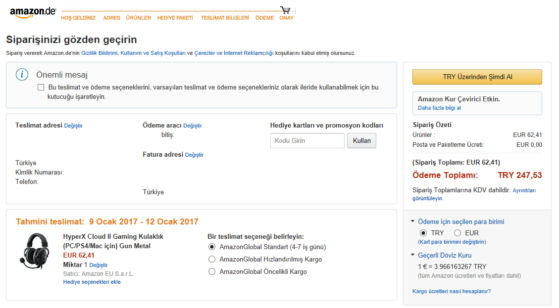
Task: Click the Amazon.de logo
Action: tap(33, 13)
